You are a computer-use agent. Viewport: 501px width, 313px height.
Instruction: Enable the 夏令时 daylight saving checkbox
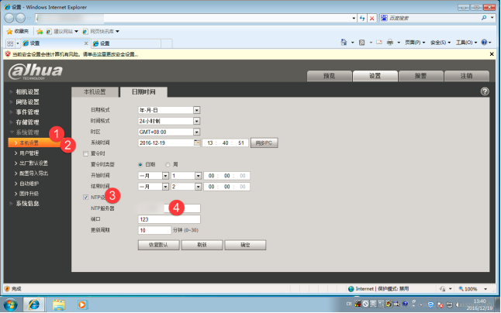pos(86,154)
